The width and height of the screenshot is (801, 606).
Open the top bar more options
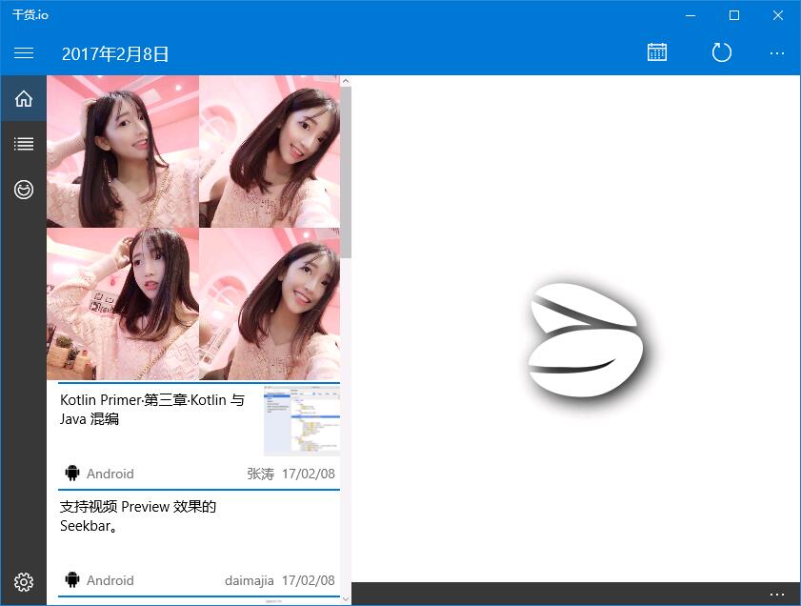pos(776,53)
